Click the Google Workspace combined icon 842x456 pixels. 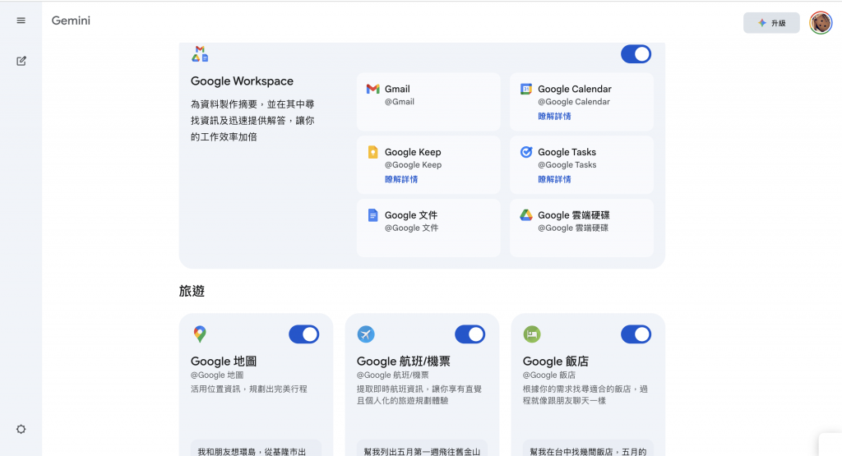tap(200, 53)
